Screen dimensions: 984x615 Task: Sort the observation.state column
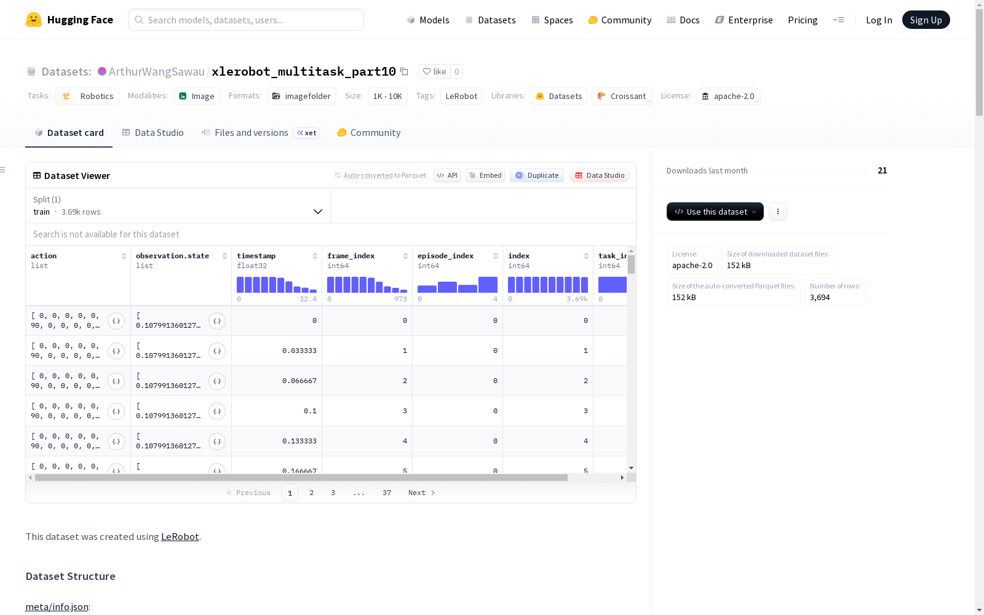pyautogui.click(x=224, y=256)
